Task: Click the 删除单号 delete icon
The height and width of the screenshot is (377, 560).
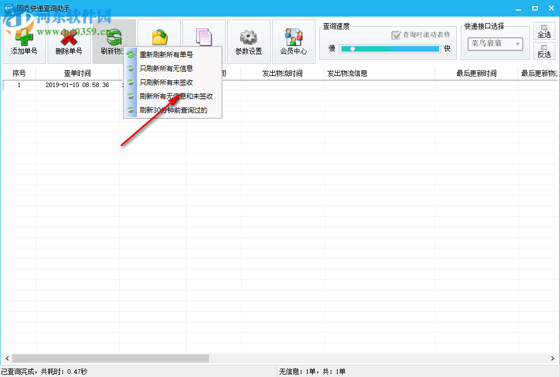Action: (69, 37)
